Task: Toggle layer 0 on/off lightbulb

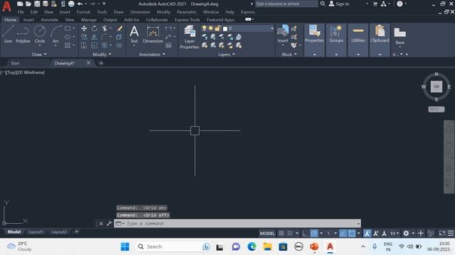Action: point(204,28)
